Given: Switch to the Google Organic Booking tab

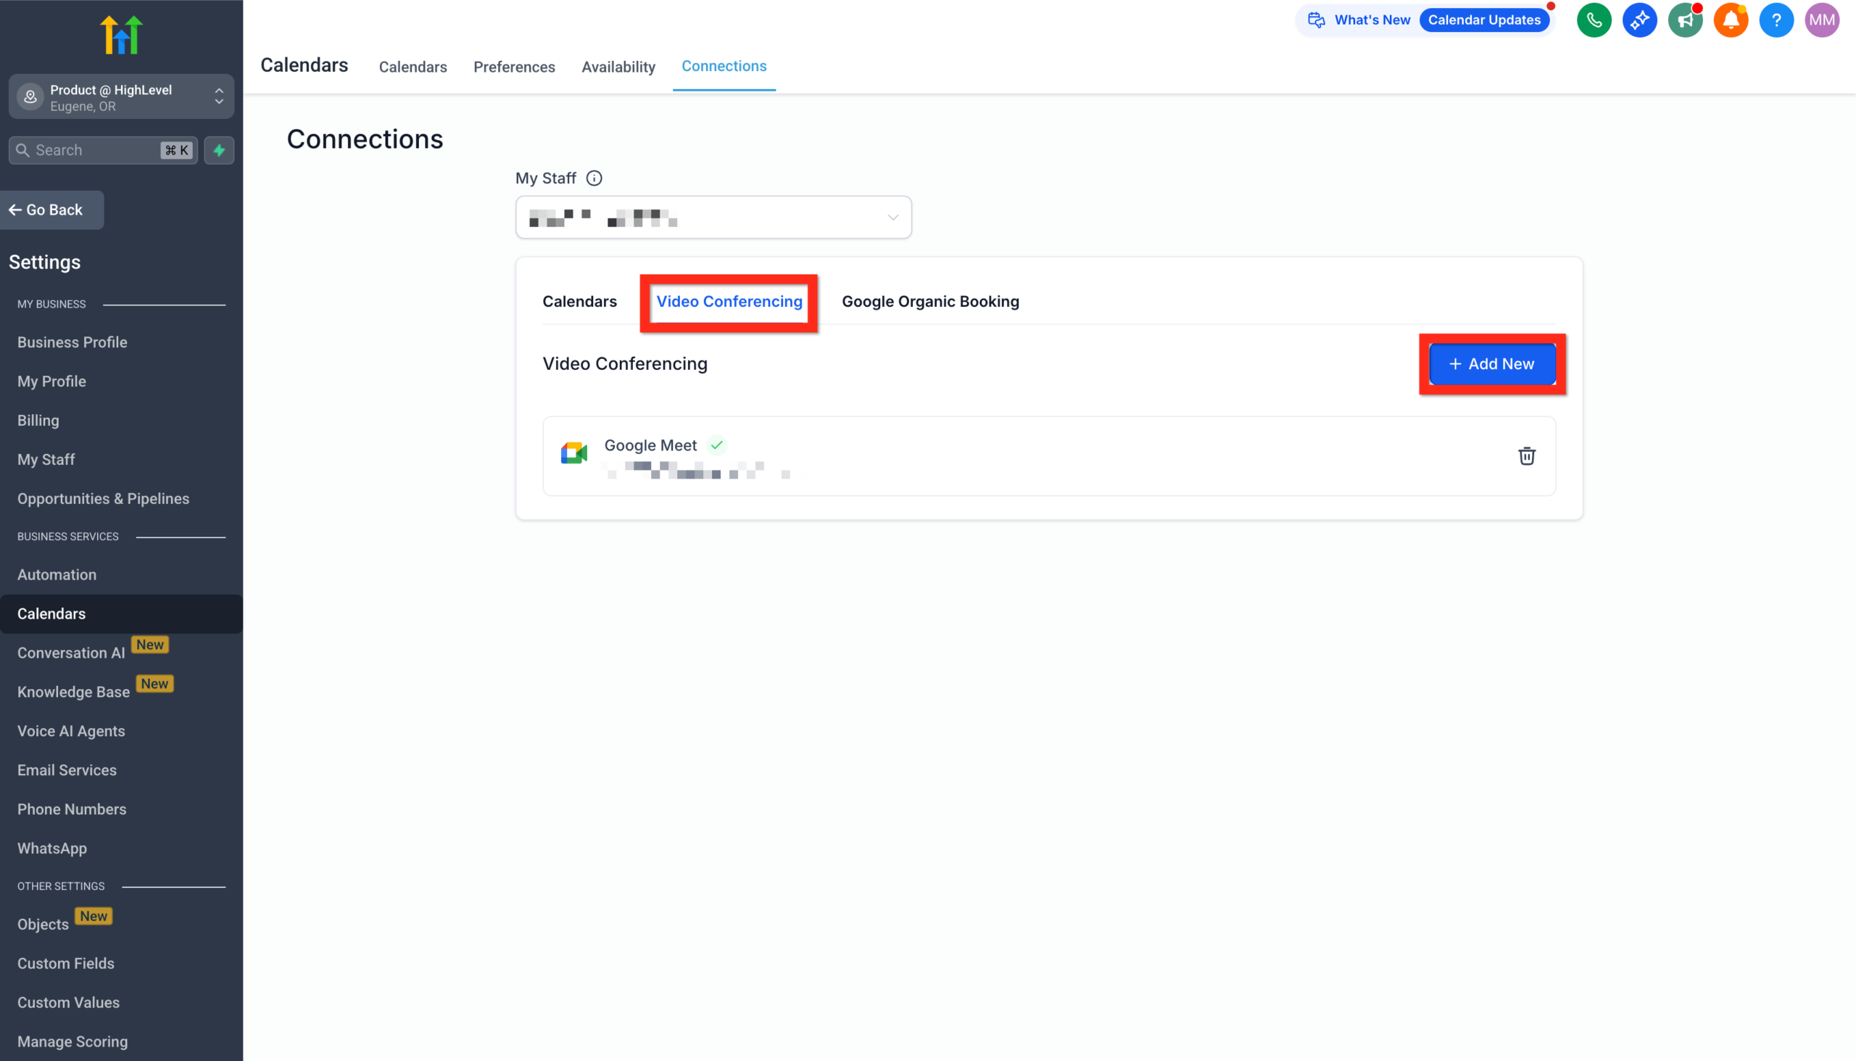Looking at the screenshot, I should [930, 301].
